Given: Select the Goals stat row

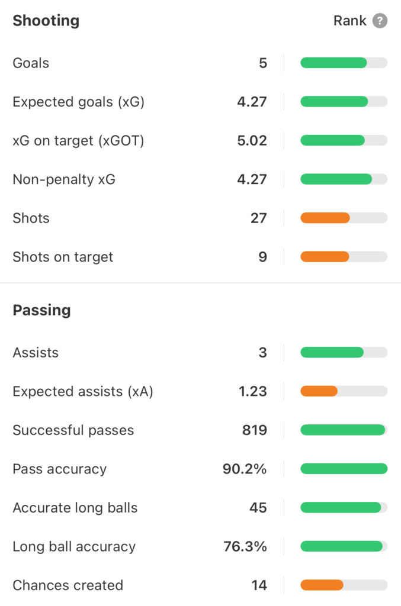Looking at the screenshot, I should pos(200,63).
